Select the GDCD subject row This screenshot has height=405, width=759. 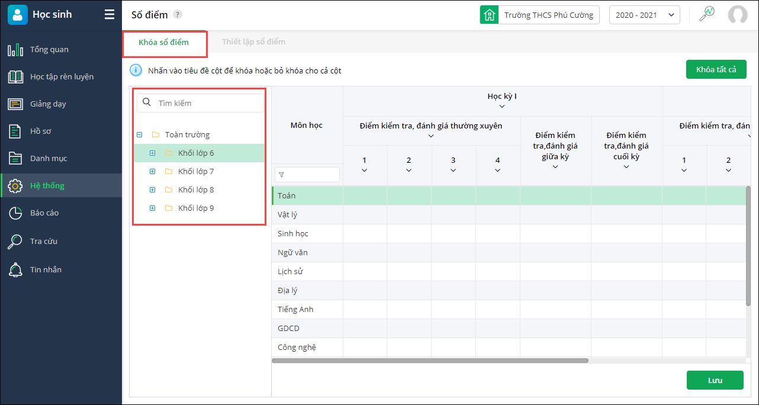point(509,328)
